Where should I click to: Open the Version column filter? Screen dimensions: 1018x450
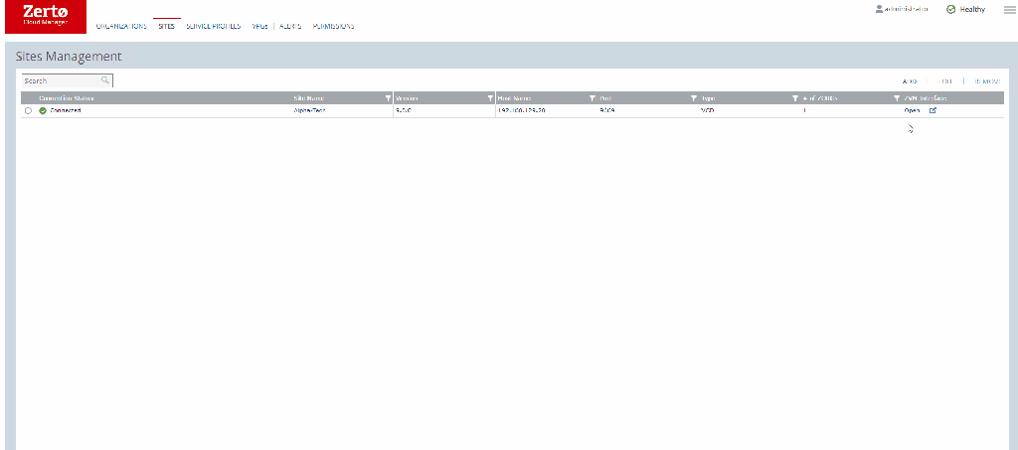click(490, 98)
